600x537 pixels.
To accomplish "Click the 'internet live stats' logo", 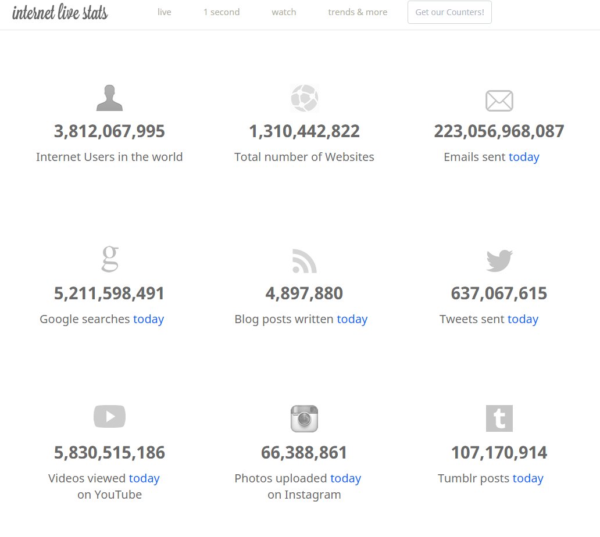I will [60, 13].
